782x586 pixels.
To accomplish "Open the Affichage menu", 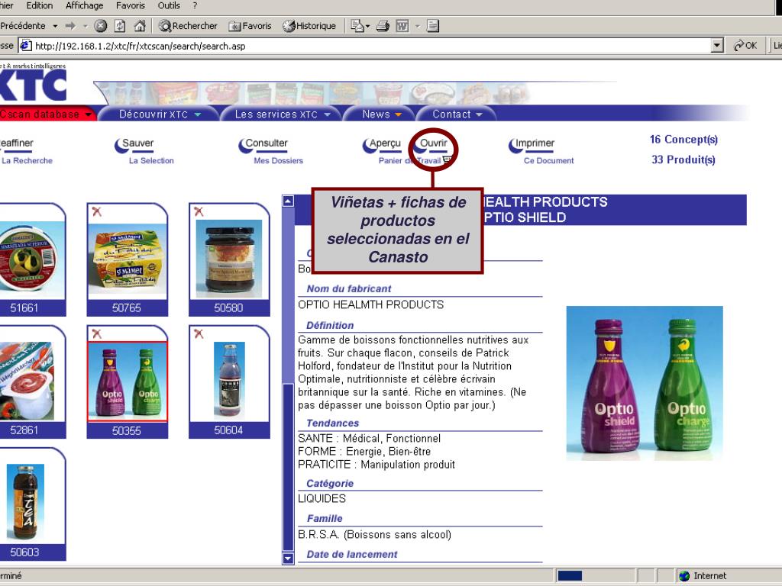I will [x=84, y=5].
